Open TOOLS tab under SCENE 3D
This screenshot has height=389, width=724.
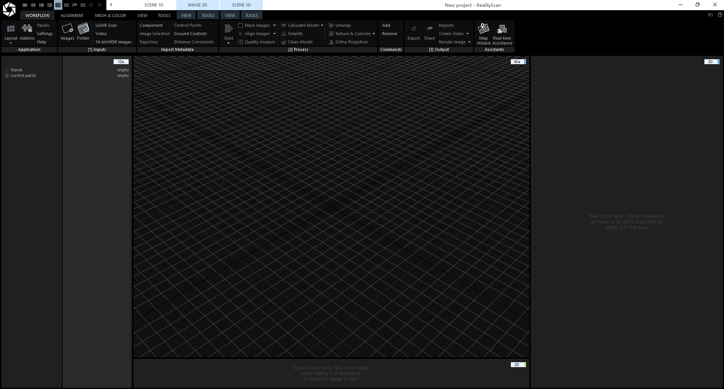252,15
